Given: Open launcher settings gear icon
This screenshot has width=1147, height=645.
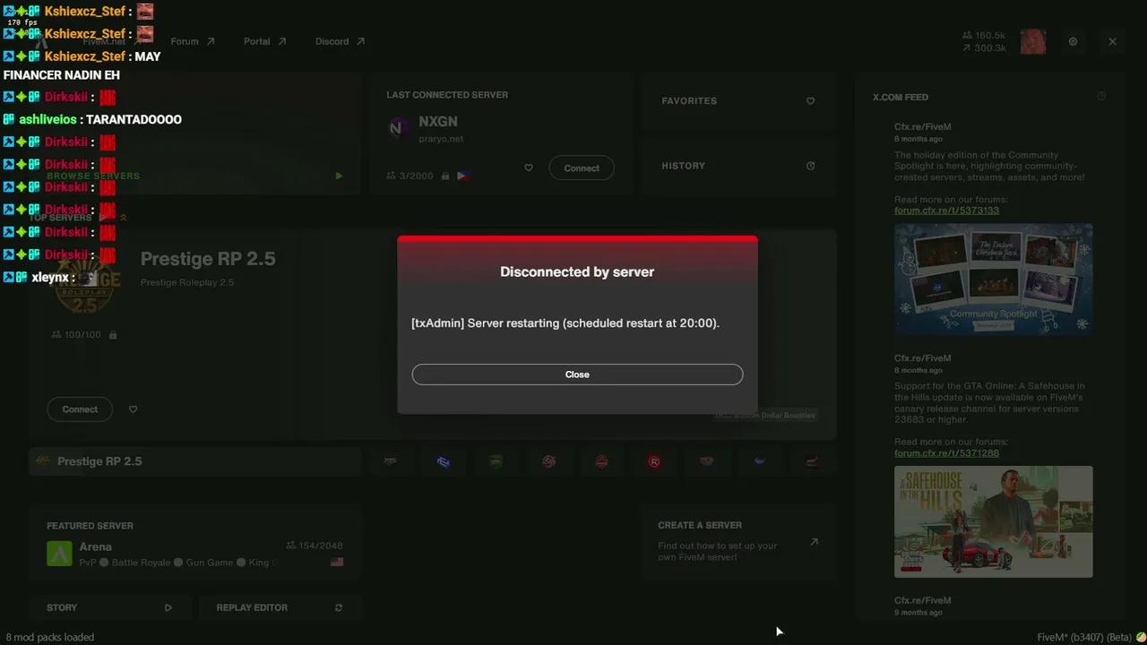Looking at the screenshot, I should click(1073, 41).
